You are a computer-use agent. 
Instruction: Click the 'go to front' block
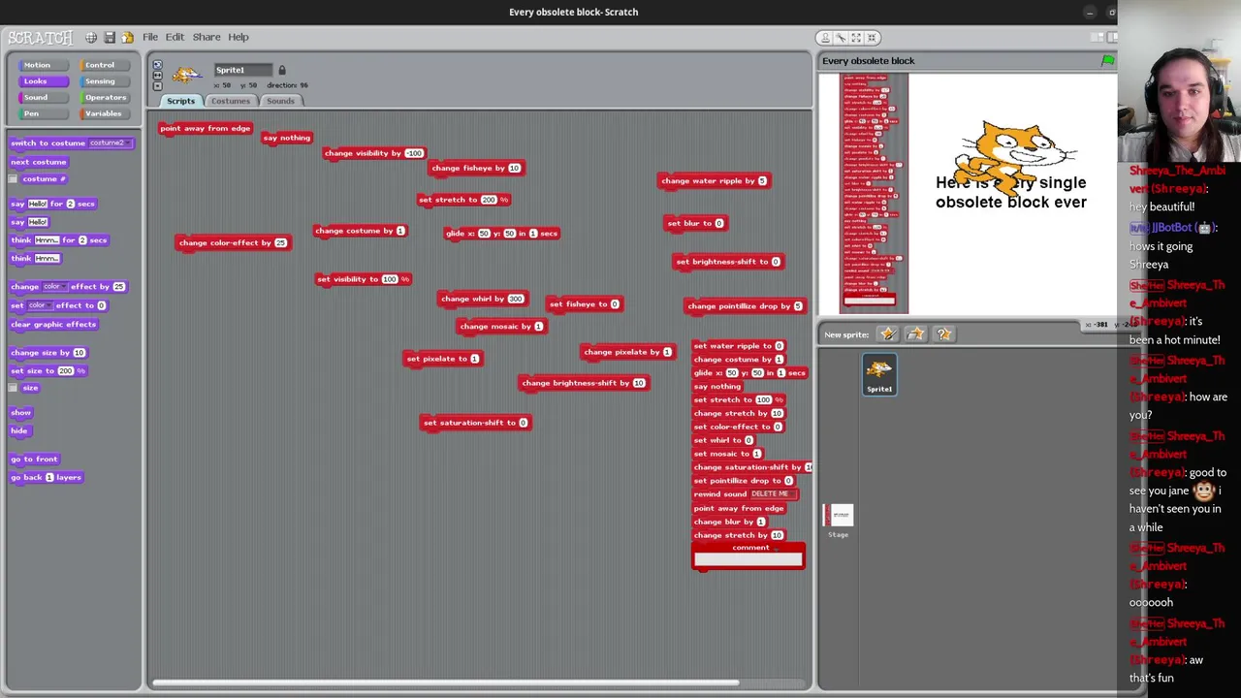pos(34,460)
